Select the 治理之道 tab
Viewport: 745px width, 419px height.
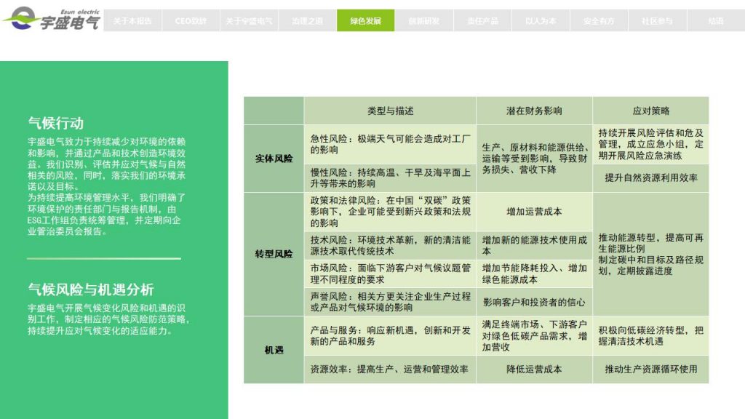(308, 20)
